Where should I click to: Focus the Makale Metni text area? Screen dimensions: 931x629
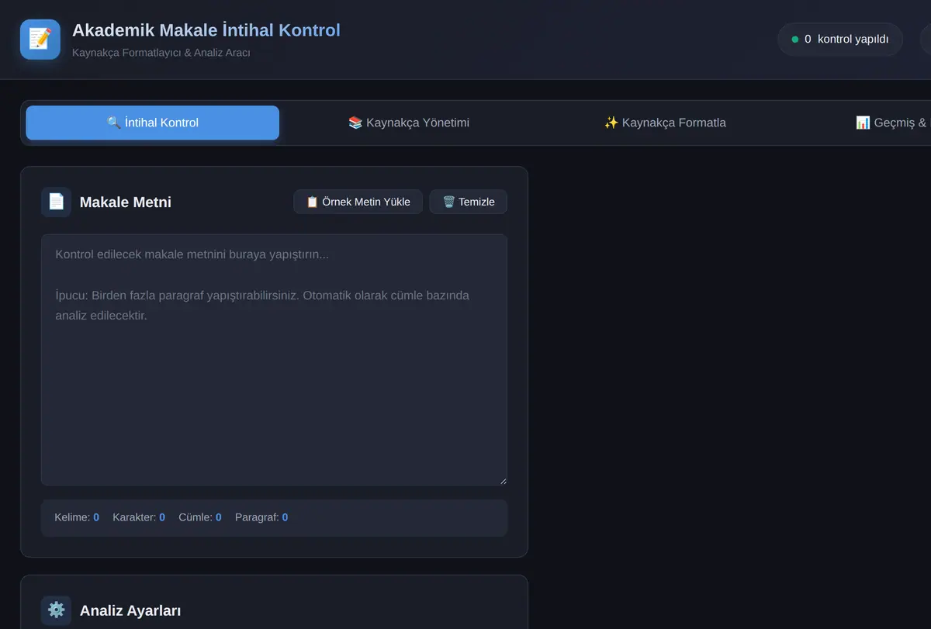[x=274, y=360]
